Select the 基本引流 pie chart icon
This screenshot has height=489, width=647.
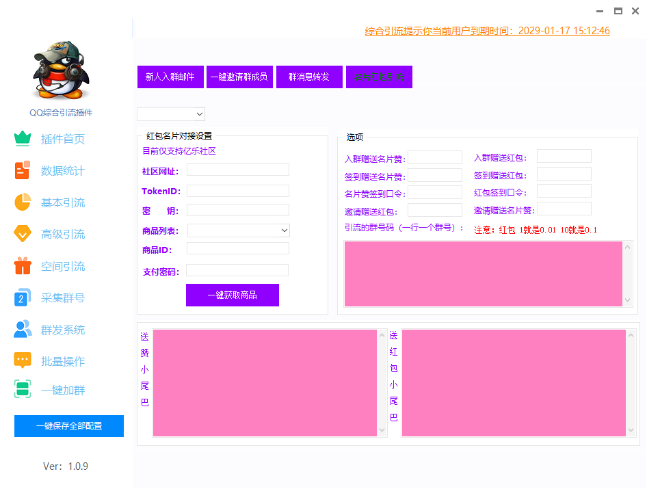pos(23,202)
